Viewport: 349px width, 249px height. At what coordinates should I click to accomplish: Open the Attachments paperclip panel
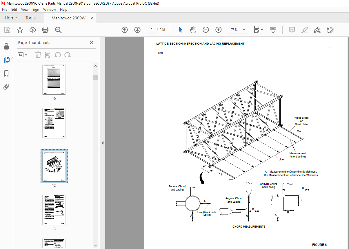6,87
